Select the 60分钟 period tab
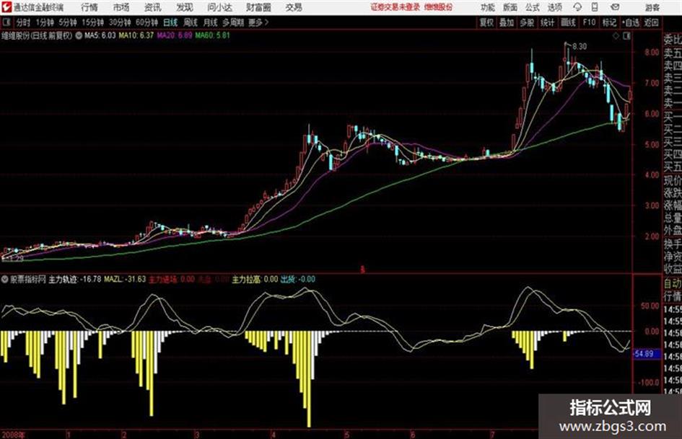Viewport: 682px width, 439px height. pyautogui.click(x=147, y=22)
